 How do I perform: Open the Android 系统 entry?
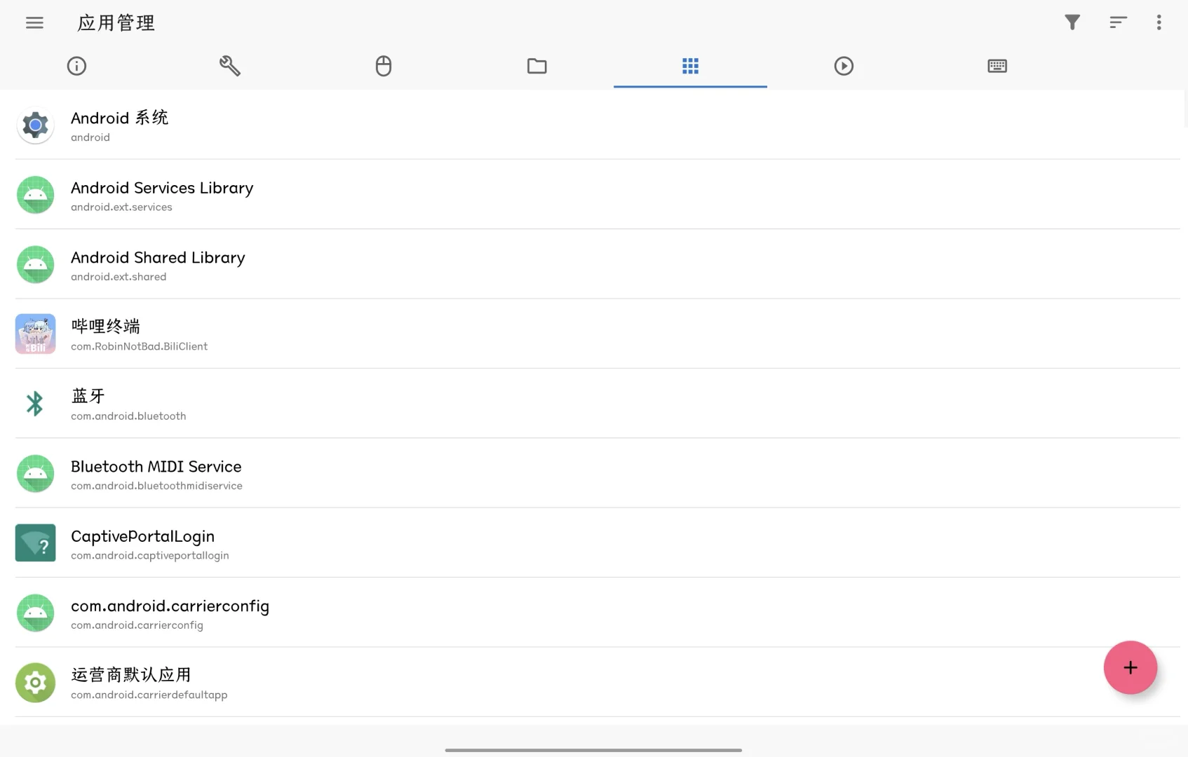pyautogui.click(x=598, y=125)
